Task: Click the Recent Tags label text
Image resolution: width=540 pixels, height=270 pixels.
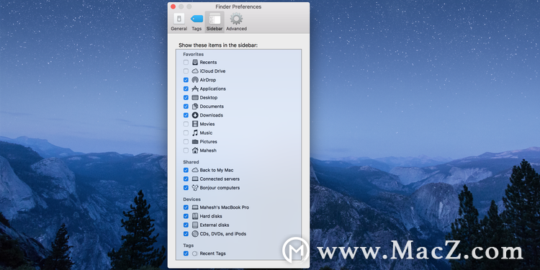Action: (213, 254)
